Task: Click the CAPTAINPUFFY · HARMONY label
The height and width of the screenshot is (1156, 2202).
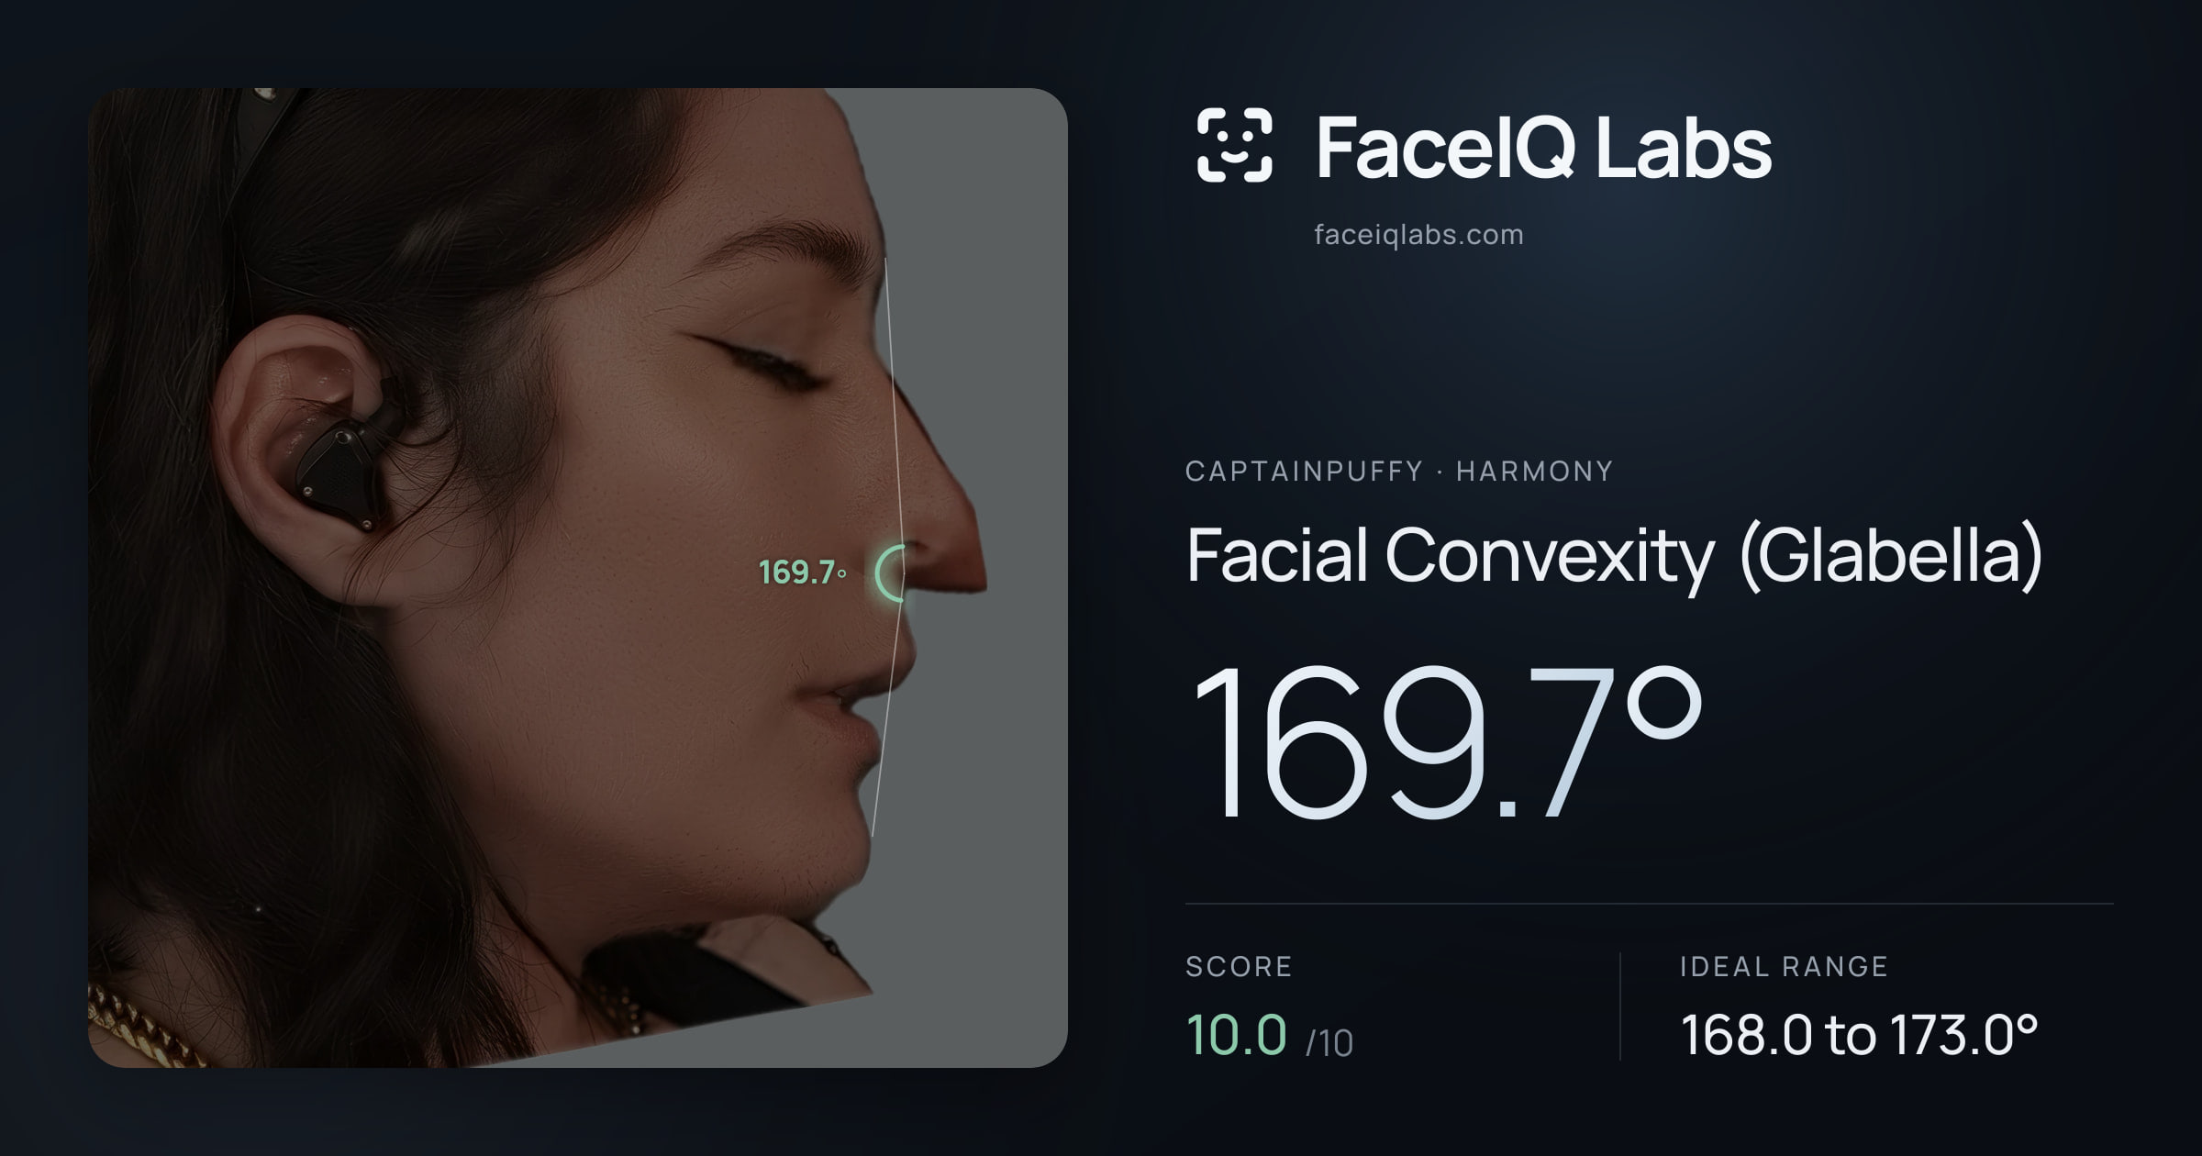Action: [1399, 472]
